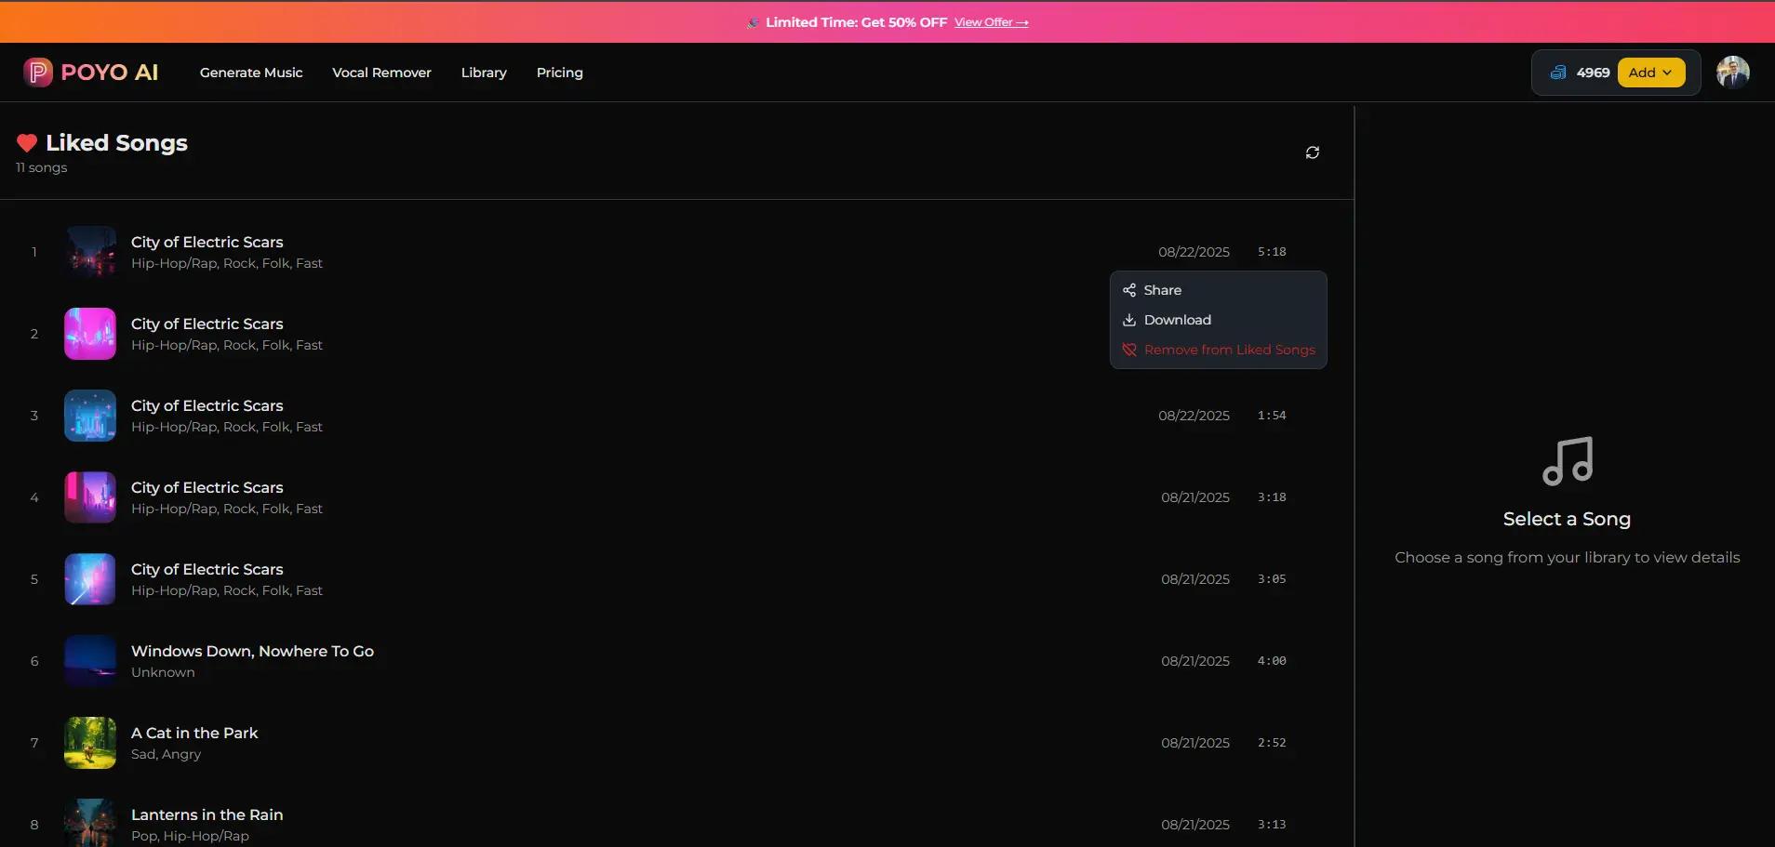Switch to the Library tab
Viewport: 1775px width, 847px height.
click(x=484, y=72)
